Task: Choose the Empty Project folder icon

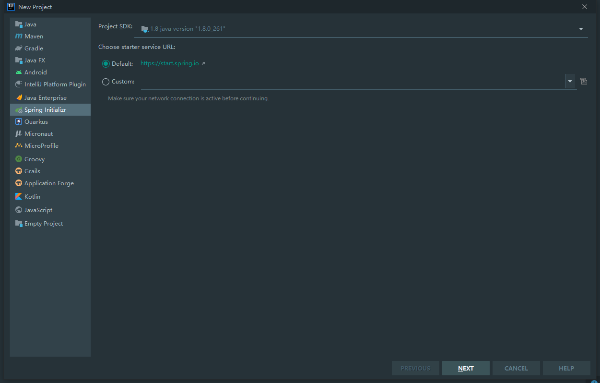Action: point(19,224)
